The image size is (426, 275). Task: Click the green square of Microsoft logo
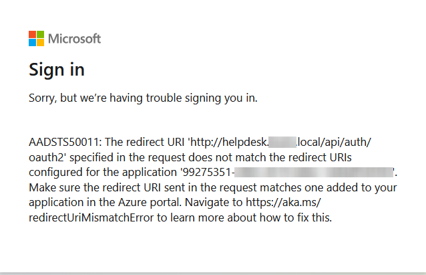click(41, 34)
